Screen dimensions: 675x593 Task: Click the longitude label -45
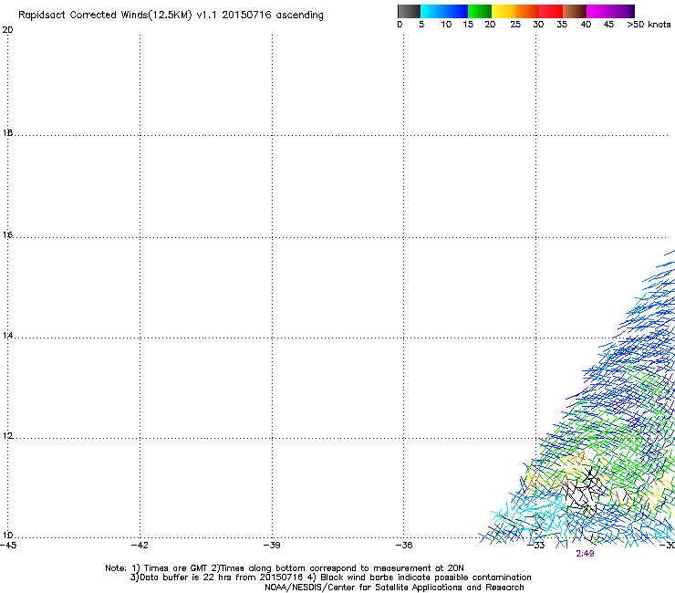(8, 546)
